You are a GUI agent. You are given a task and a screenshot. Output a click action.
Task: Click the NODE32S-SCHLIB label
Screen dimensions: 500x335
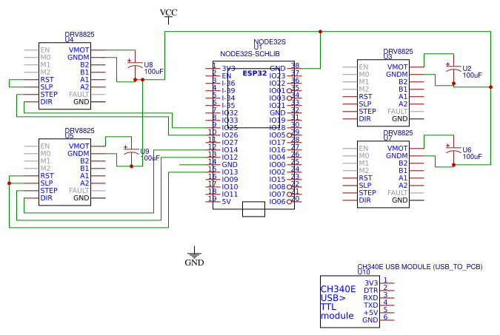pos(250,54)
